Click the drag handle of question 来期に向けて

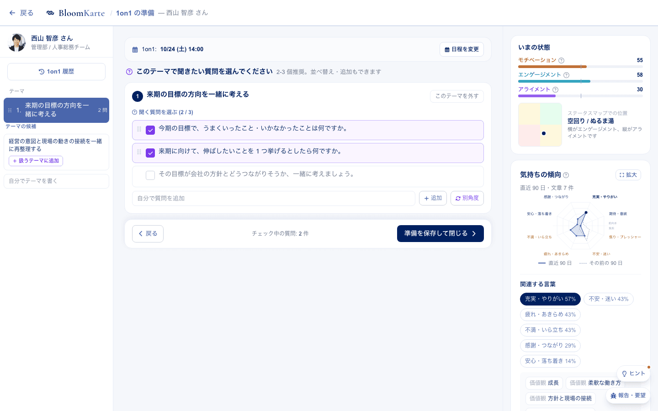point(139,152)
